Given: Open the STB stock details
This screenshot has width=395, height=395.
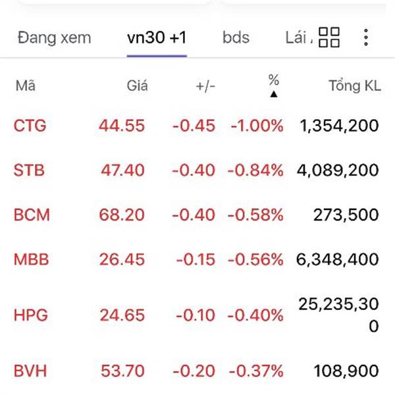Looking at the screenshot, I should pyautogui.click(x=197, y=170).
